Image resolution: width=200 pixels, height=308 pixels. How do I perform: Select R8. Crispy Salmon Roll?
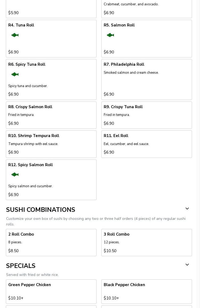51,115
